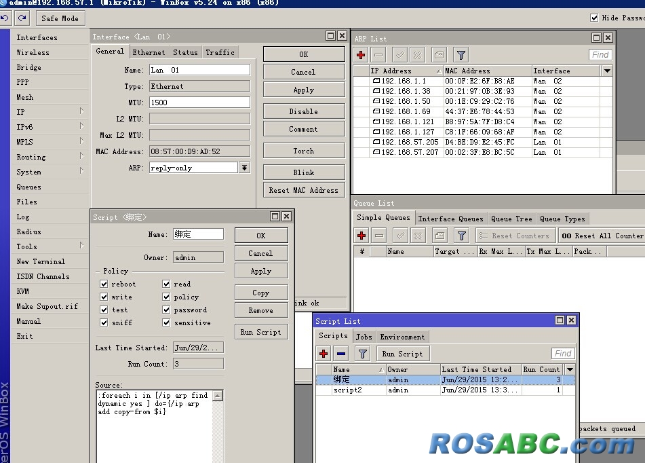Expand the MPLS submenu in sidebar
The image size is (645, 463).
coord(81,141)
